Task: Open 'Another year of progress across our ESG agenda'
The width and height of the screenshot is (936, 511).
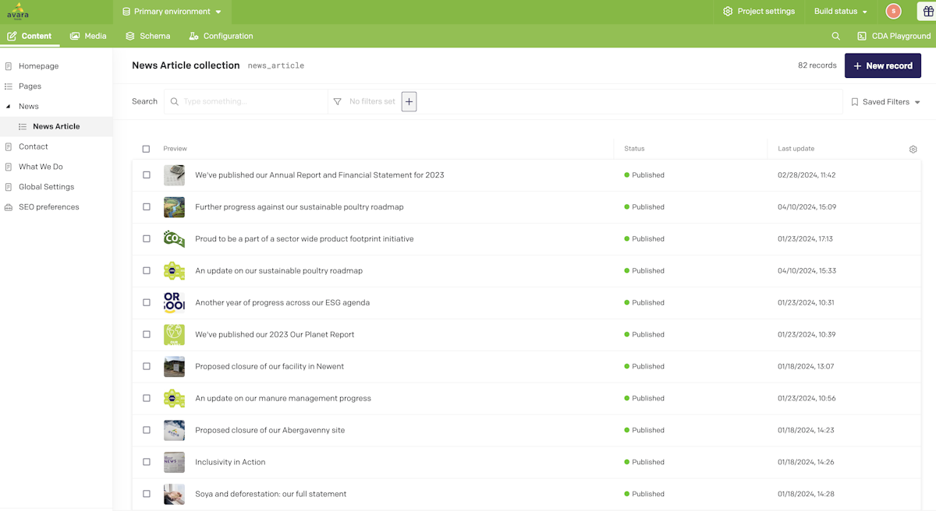Action: 282,302
